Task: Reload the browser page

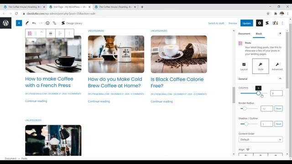Action: pos(16,14)
